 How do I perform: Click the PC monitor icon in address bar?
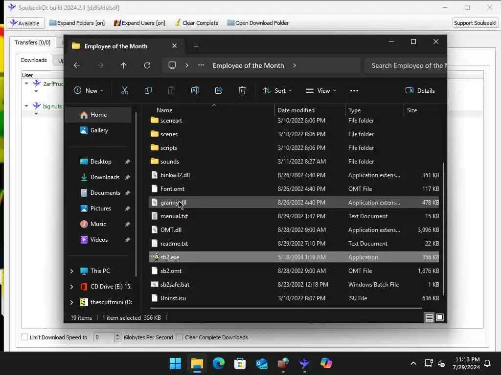point(172,65)
